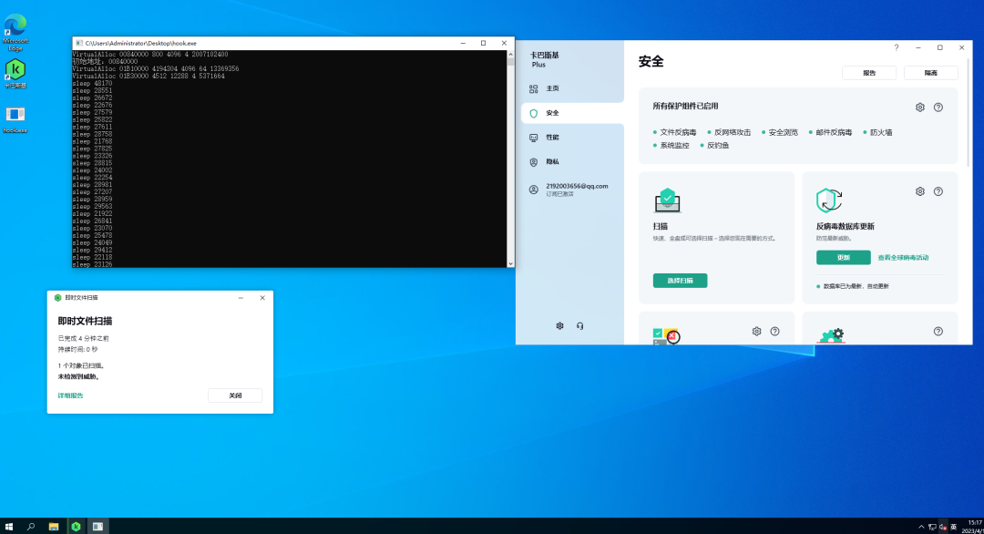Select the Microsoft Edge desktop icon
The height and width of the screenshot is (534, 984).
[x=15, y=33]
